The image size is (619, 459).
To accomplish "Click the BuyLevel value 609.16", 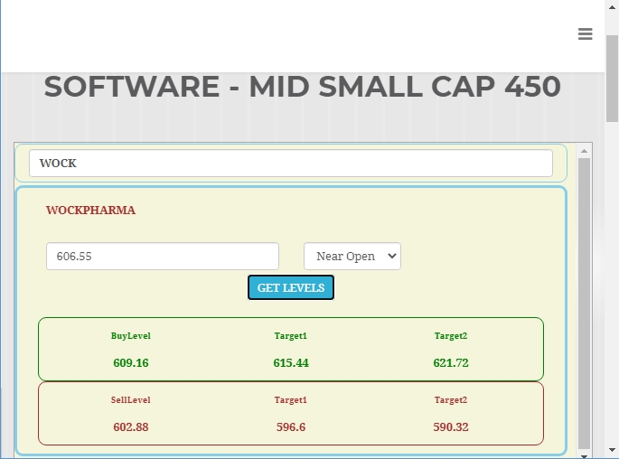I will click(x=131, y=363).
